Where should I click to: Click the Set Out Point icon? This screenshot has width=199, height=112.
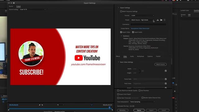[42, 105]
